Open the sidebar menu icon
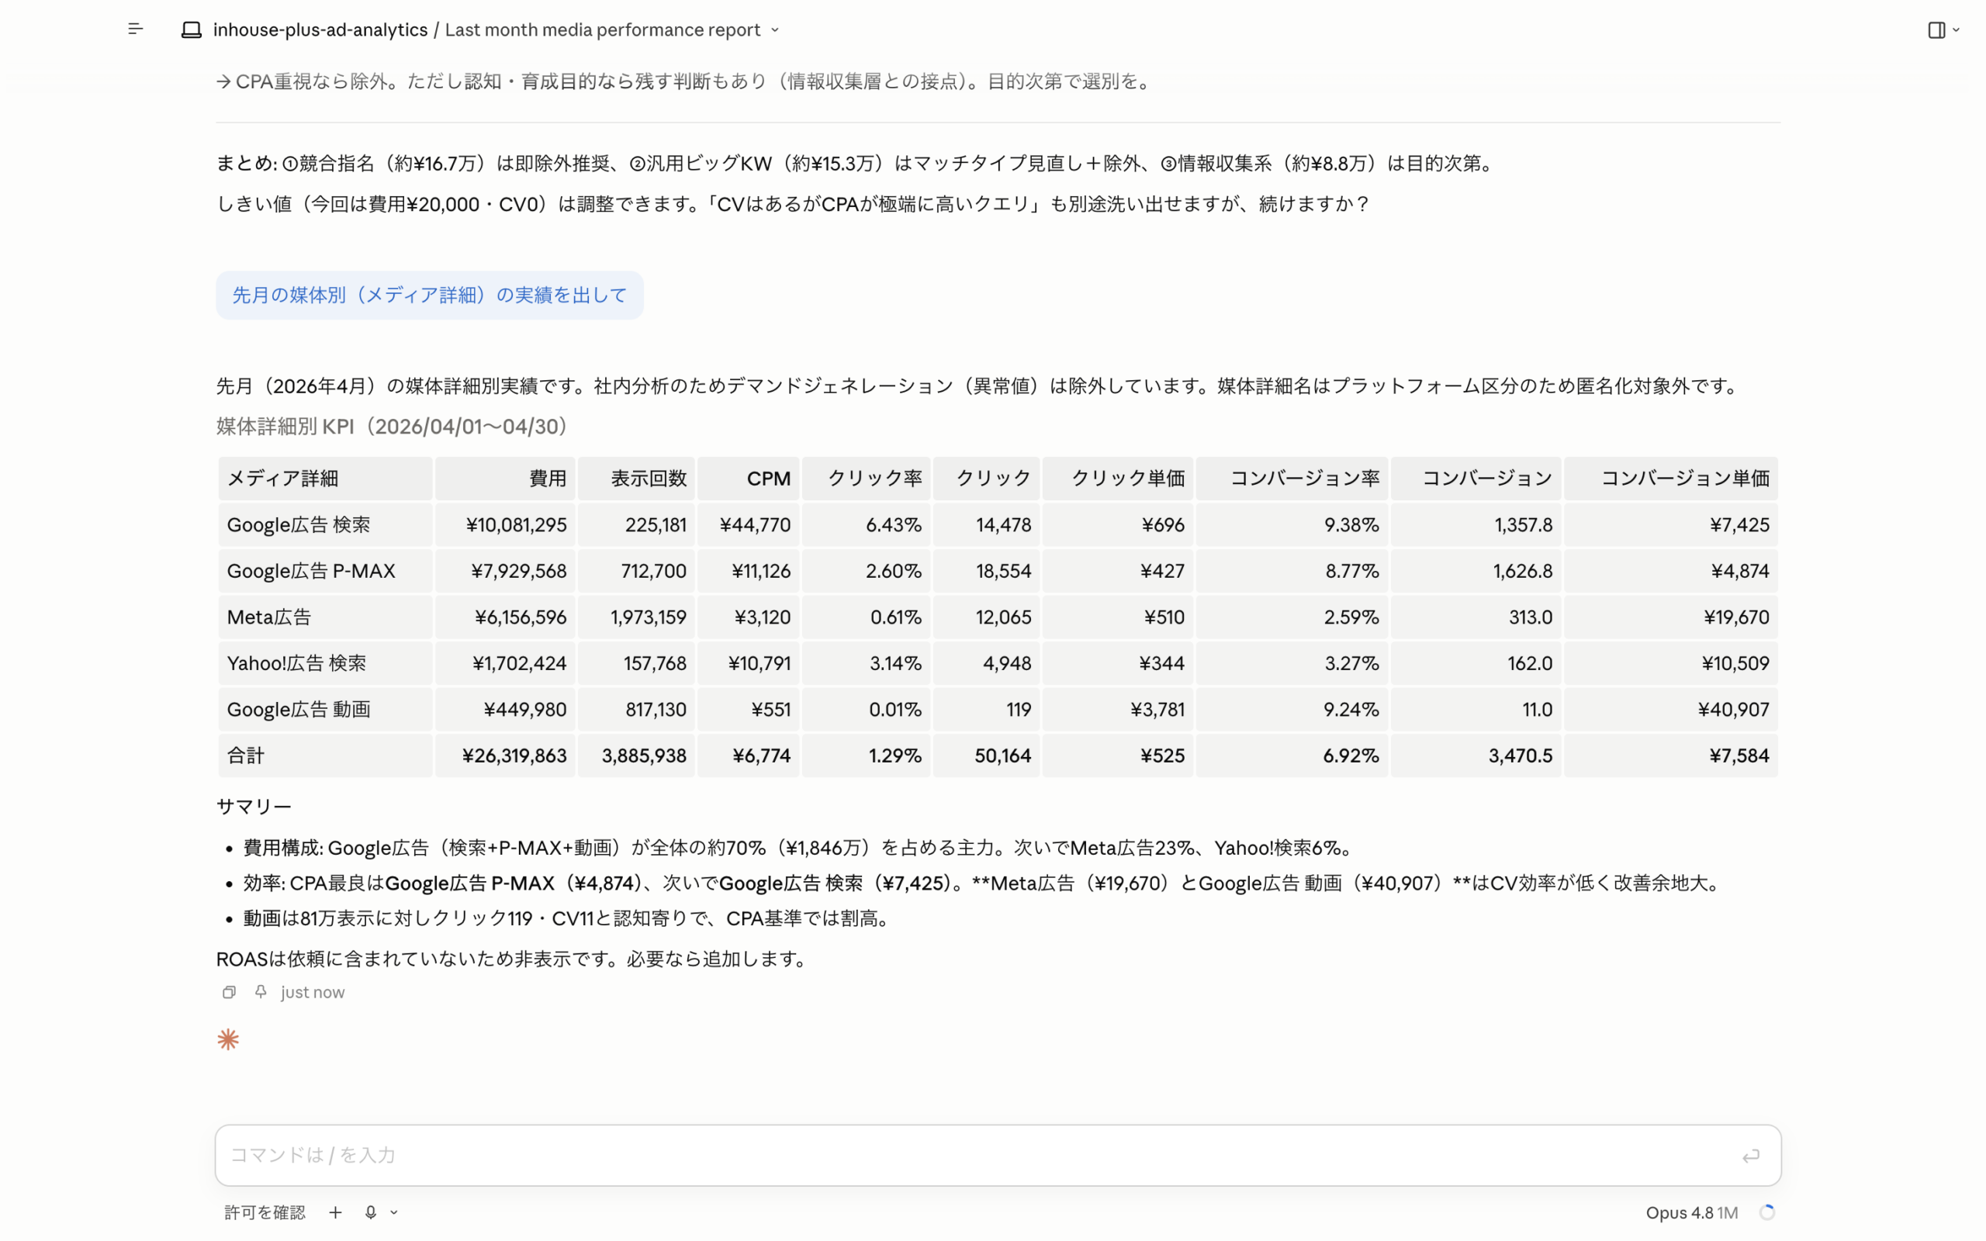Screen dimensions: 1986x1241 click(136, 29)
